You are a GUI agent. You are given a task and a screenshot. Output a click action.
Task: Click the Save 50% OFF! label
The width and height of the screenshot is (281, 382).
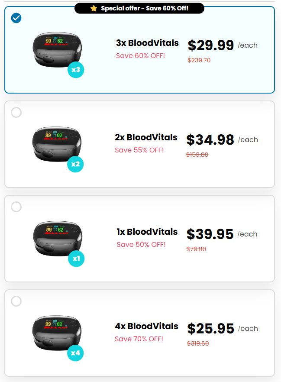coord(140,244)
